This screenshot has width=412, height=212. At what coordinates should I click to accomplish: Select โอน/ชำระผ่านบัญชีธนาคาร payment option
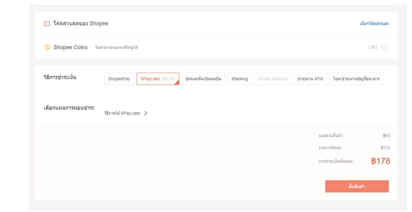(356, 79)
